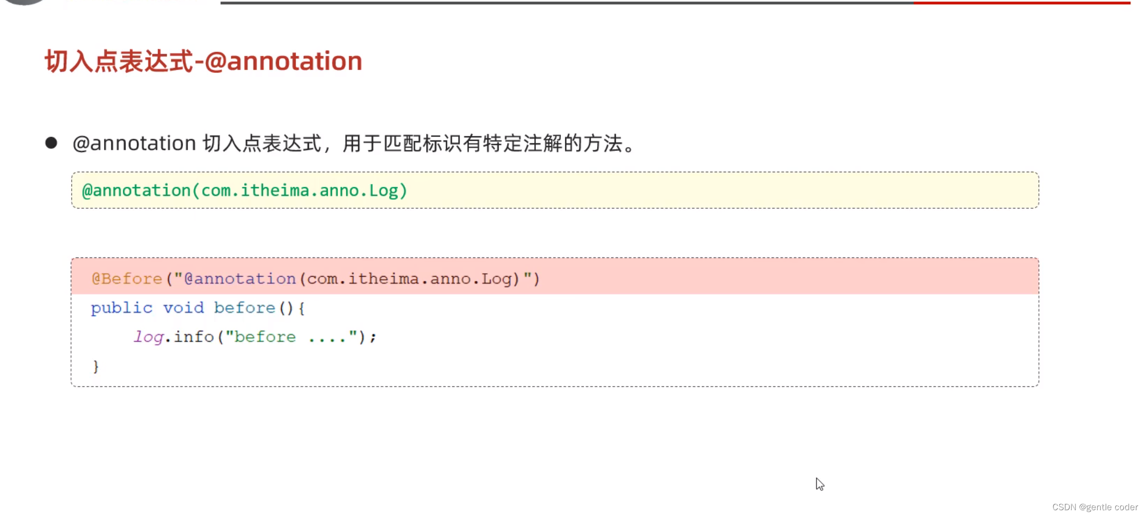This screenshot has height=517, width=1146.
Task: Click the green @annotation(com.itheima.anno.Log) code text
Action: click(245, 191)
